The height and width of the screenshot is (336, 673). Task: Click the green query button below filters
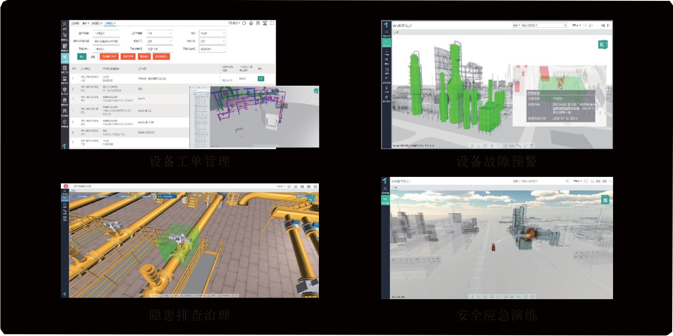tap(81, 56)
